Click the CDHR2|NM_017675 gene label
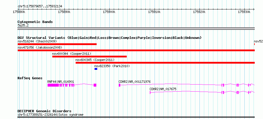Image resolution: width=263 pixels, height=119 pixels. coord(163,89)
